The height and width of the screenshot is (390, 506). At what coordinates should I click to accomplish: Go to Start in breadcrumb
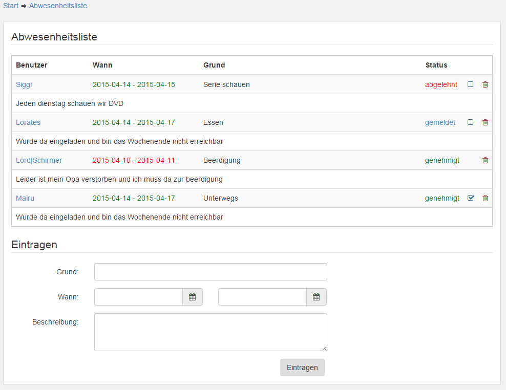[x=11, y=6]
